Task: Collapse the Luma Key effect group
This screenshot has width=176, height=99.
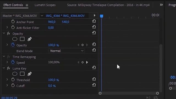Action: tap(4, 68)
